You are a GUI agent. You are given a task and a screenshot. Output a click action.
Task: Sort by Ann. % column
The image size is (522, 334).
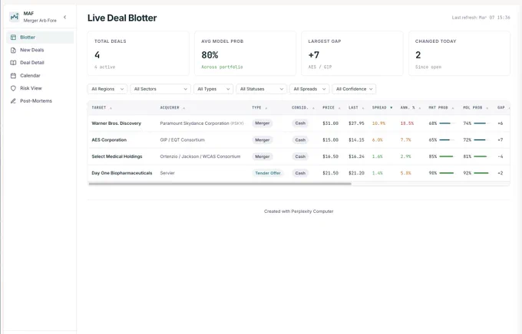pyautogui.click(x=411, y=108)
